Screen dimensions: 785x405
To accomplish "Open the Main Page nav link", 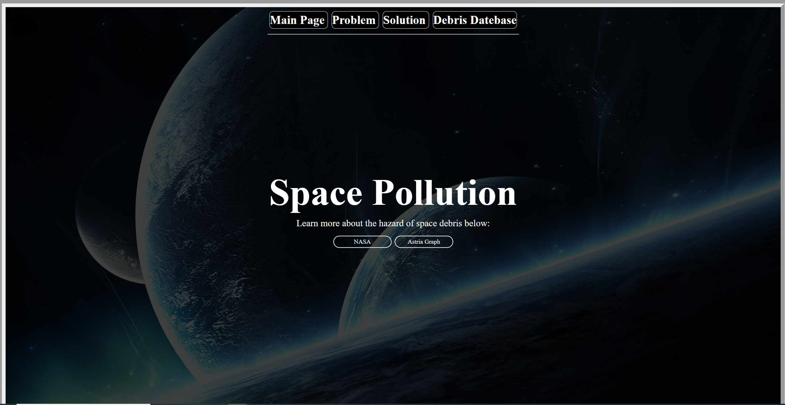I will tap(298, 20).
